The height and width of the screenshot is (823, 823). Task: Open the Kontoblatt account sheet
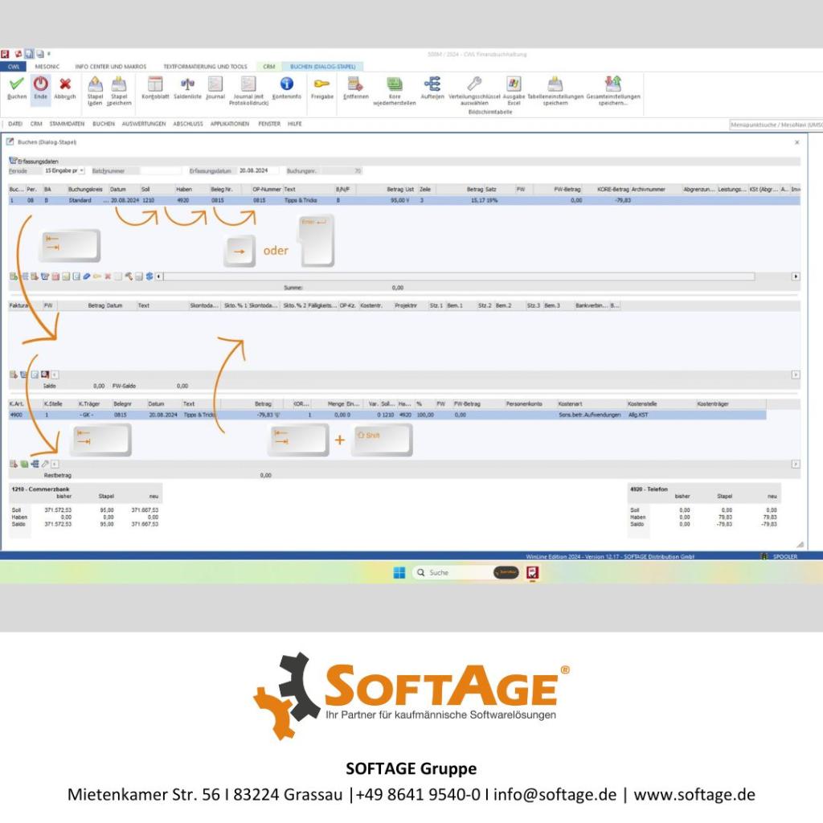[x=155, y=88]
